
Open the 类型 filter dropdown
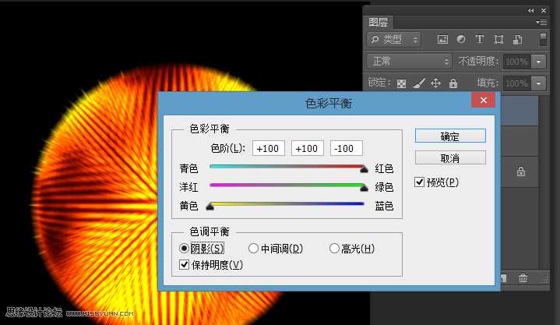(x=394, y=39)
